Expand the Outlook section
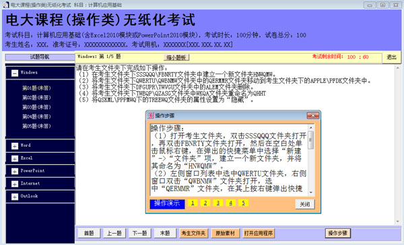 (x=15, y=197)
